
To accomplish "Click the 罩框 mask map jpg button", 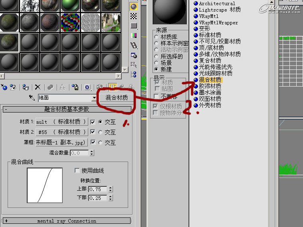I will 61,142.
